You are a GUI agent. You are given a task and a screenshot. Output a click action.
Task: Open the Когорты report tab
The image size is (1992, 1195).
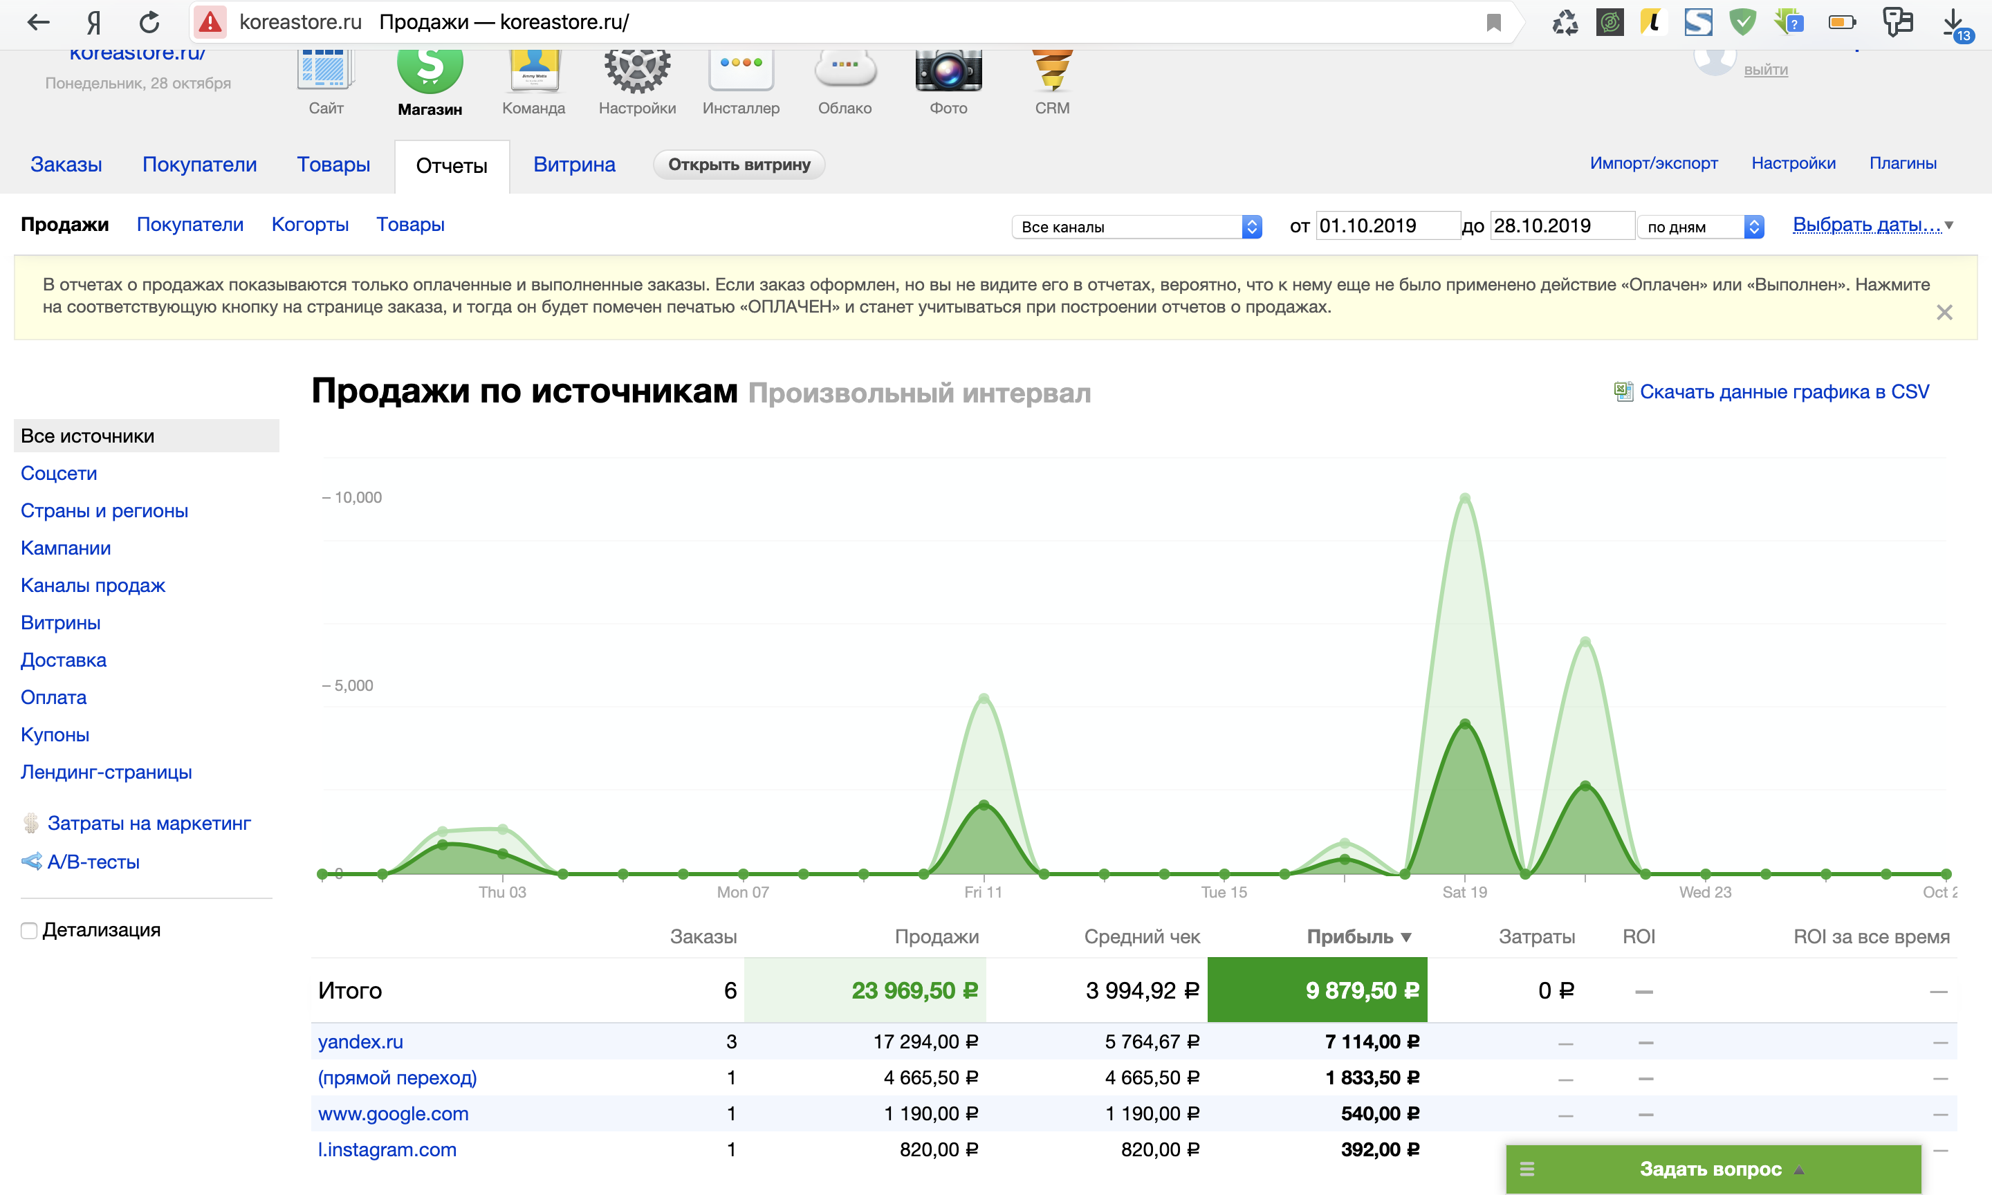click(x=310, y=225)
